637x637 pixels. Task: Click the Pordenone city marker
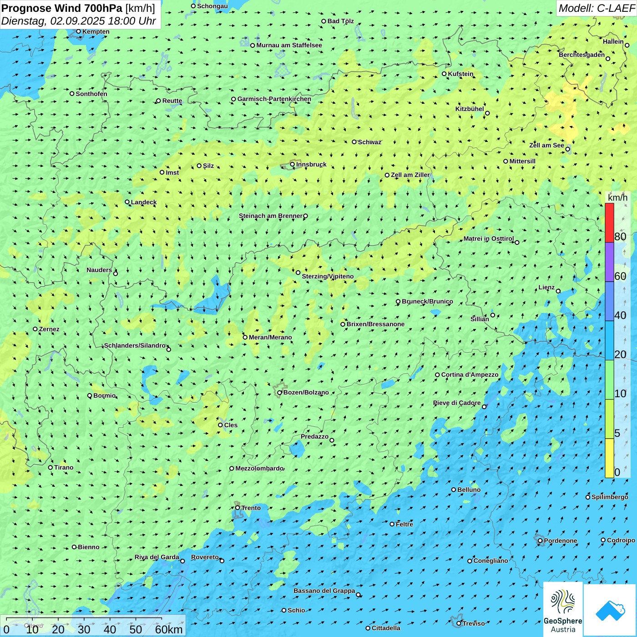click(x=540, y=541)
